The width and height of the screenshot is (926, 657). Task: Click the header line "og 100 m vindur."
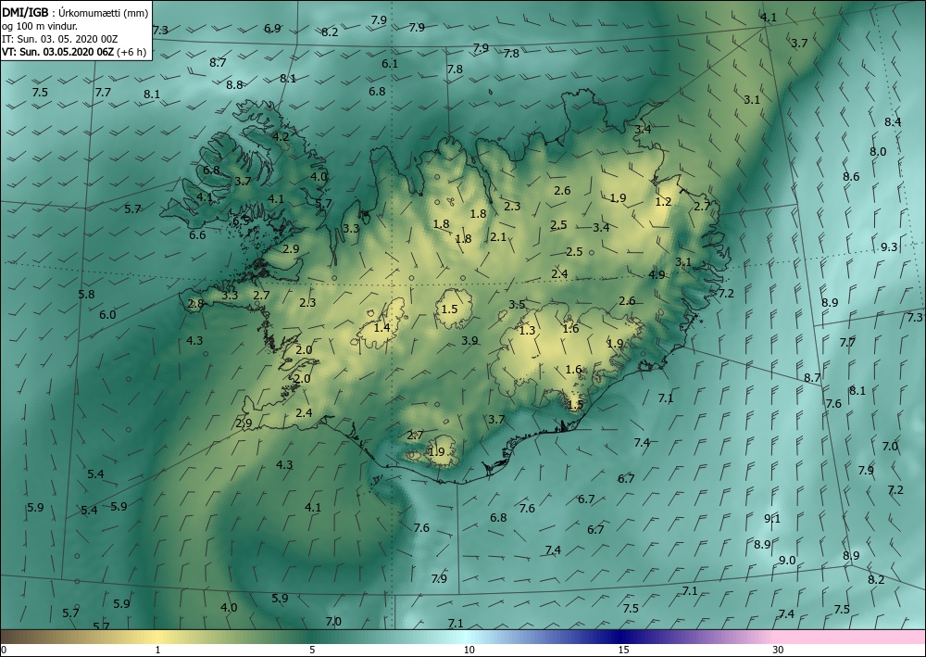click(x=40, y=26)
